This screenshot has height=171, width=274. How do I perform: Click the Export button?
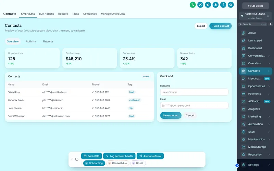click(201, 26)
